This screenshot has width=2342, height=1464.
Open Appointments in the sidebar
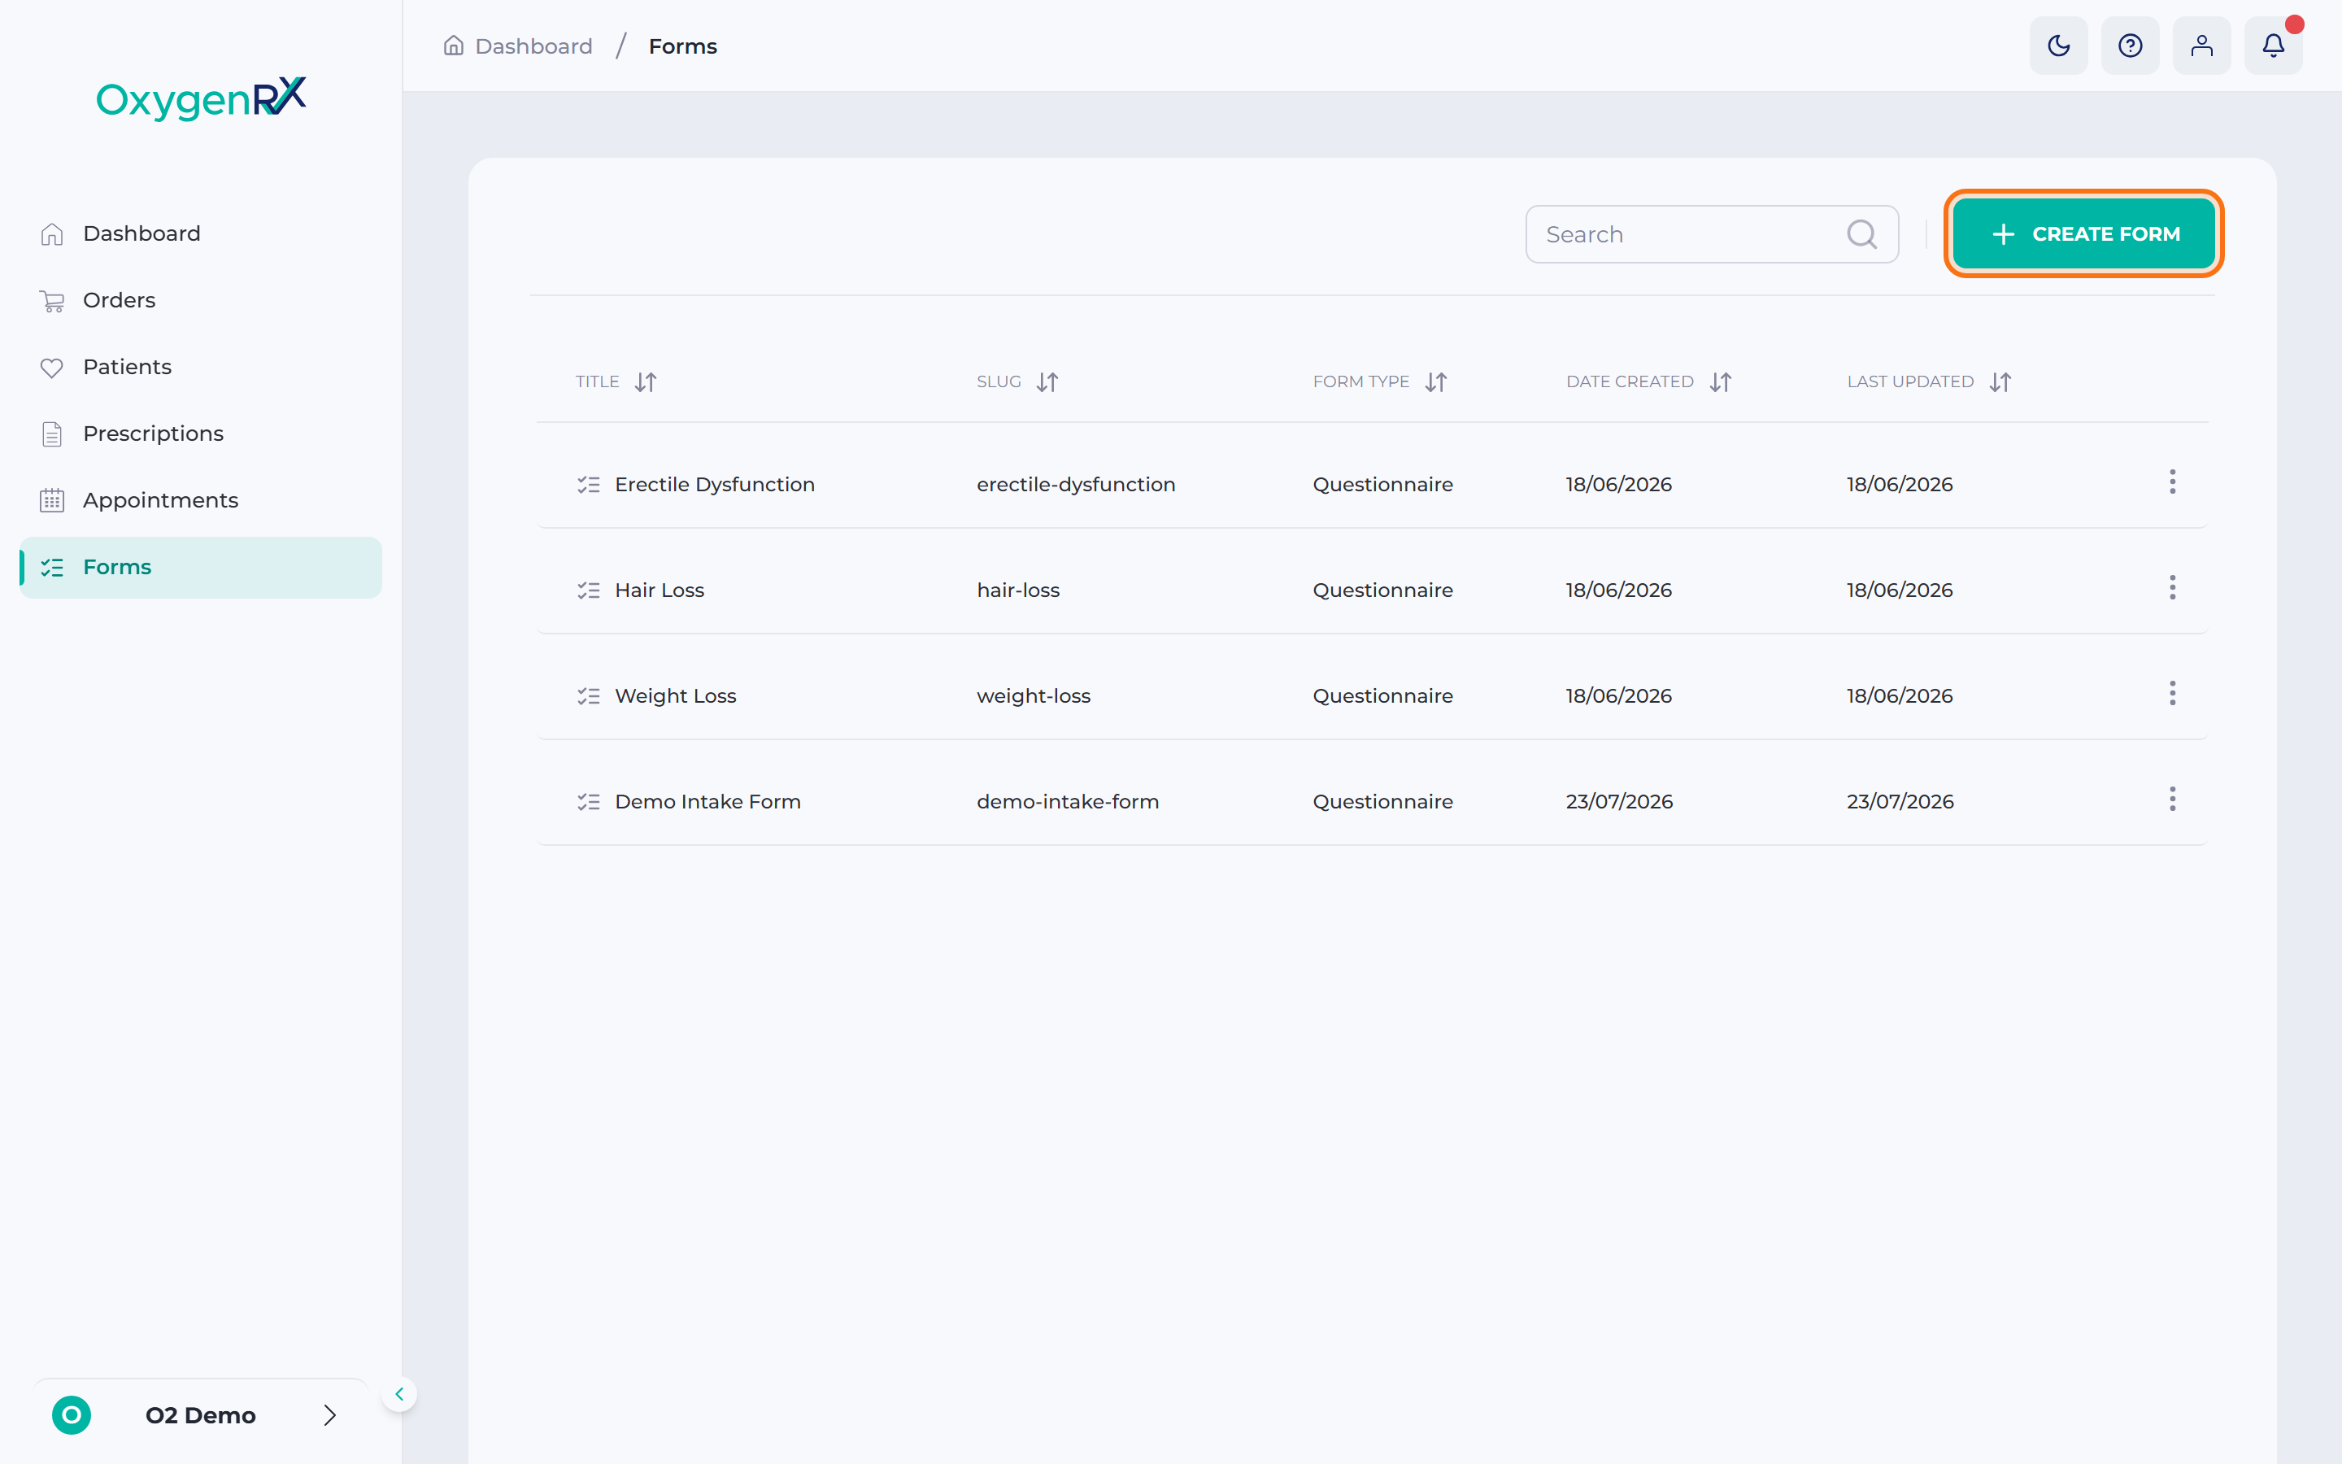[x=200, y=500]
